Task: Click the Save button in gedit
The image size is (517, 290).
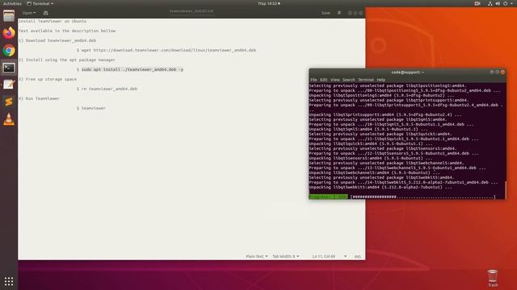Action: coord(326,13)
